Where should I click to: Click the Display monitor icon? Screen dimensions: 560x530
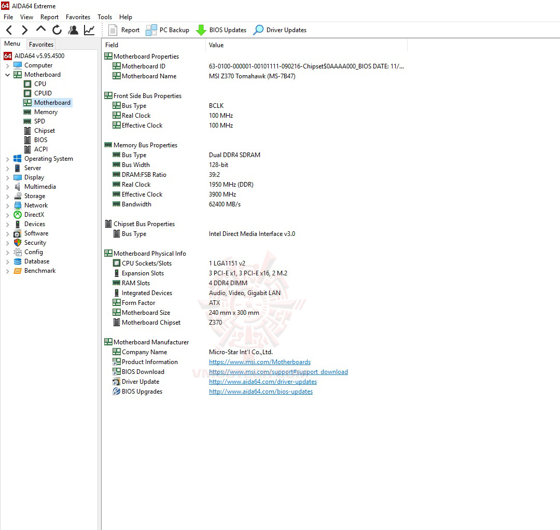[18, 177]
